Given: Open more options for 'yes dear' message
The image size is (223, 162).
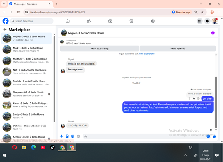Looking at the screenshot, I should click(x=190, y=99).
